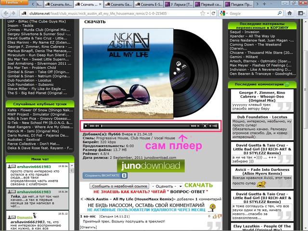Open 'Blu Mar Ten - Problem Child' link
This screenshot has height=231, width=308.
tap(32, 67)
